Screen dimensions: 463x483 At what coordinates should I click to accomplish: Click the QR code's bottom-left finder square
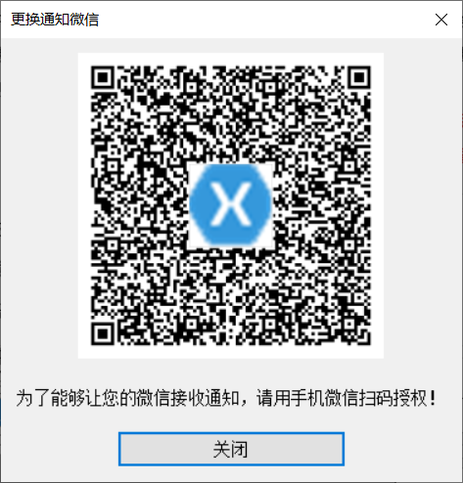click(x=103, y=333)
